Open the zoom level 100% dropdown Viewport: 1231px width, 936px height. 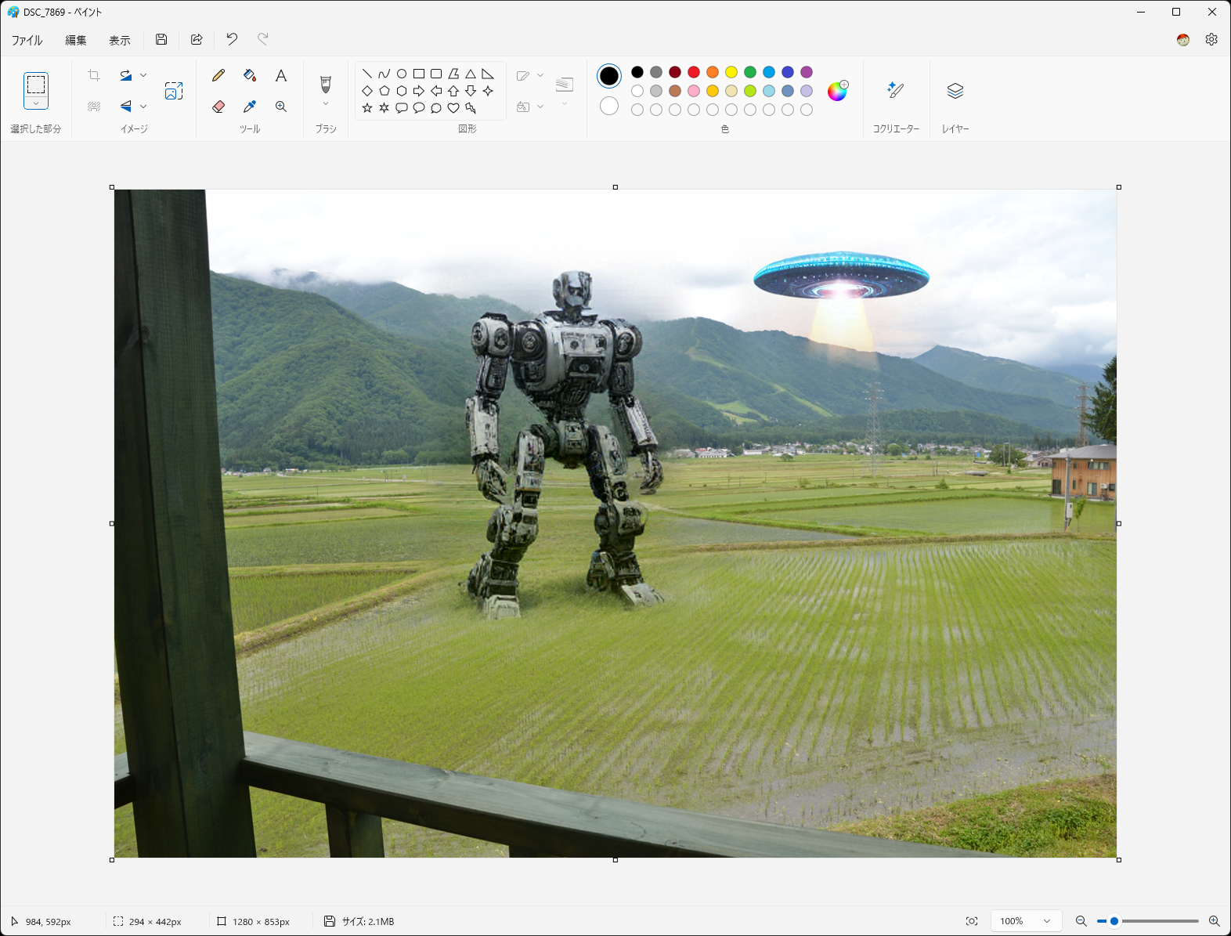1026,921
